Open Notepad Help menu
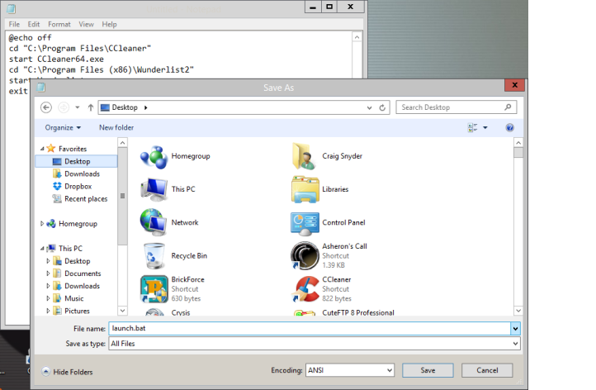This screenshot has width=596, height=390. click(x=109, y=24)
